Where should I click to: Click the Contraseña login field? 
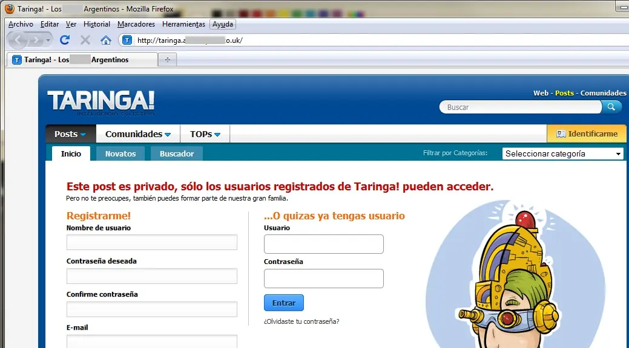pos(324,279)
